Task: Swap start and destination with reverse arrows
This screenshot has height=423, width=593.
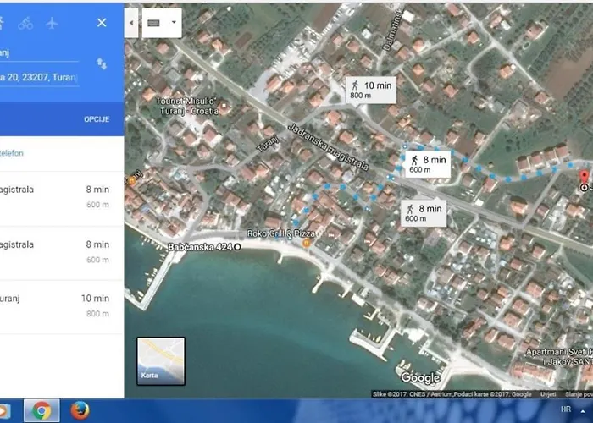Action: tap(102, 64)
